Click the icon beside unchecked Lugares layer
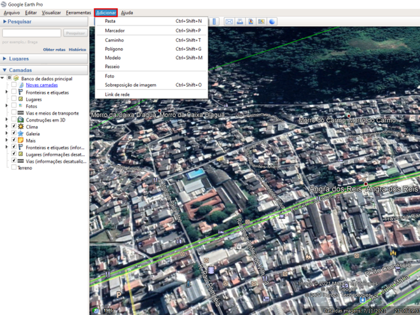The height and width of the screenshot is (315, 420). [x=20, y=99]
